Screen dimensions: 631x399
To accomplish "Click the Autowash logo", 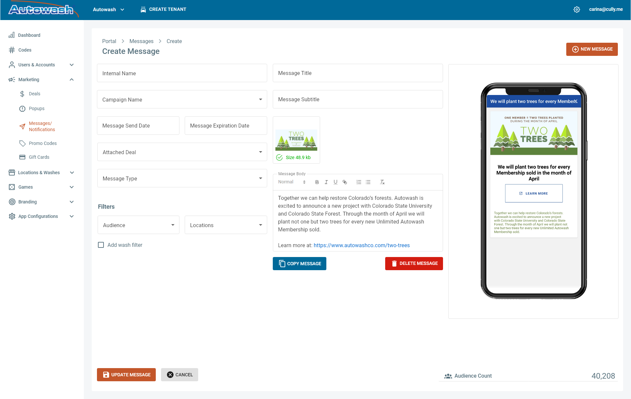I will 43,10.
